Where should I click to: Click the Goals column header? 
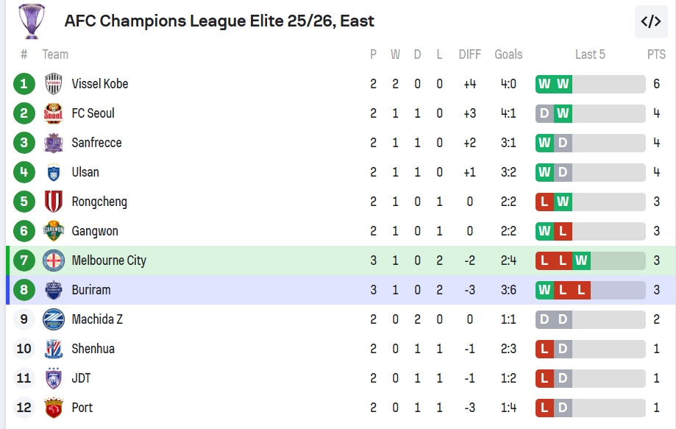(x=508, y=54)
